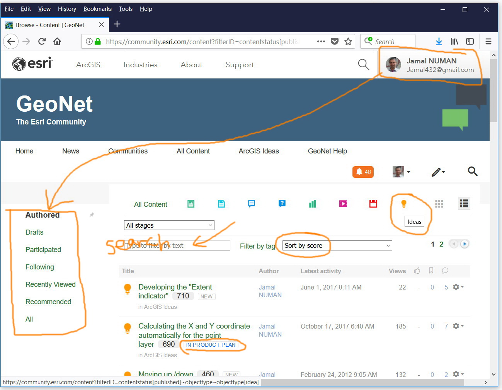The width and height of the screenshot is (502, 390).
Task: Filter content by Videos icon
Action: coord(343,204)
